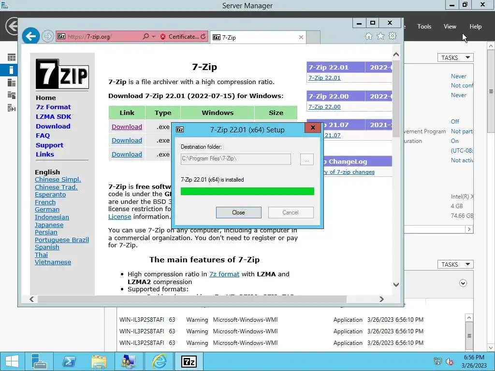Image resolution: width=495 pixels, height=371 pixels.
Task: Click the network tray icon
Action: coord(438,361)
